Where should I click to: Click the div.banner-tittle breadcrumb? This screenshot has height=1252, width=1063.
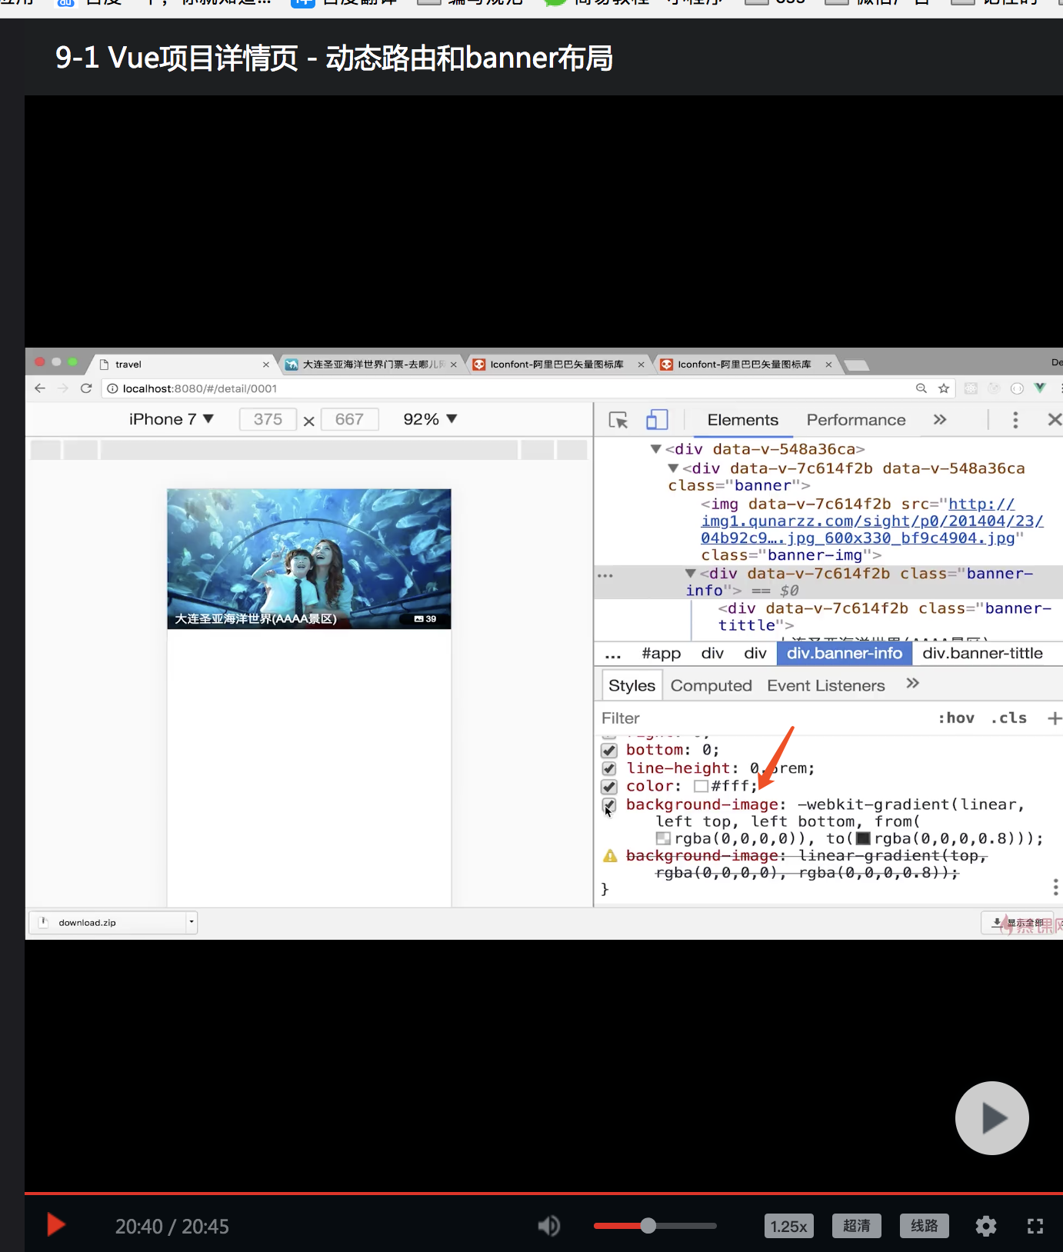click(x=982, y=654)
